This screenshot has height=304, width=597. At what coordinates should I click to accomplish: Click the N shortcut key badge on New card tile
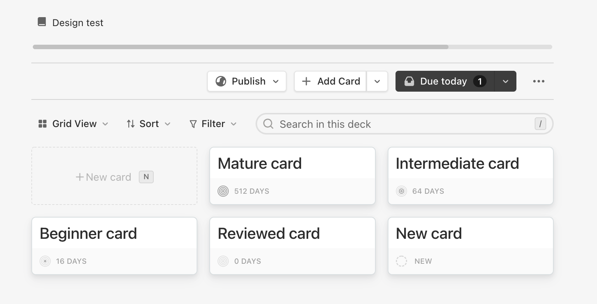click(146, 177)
